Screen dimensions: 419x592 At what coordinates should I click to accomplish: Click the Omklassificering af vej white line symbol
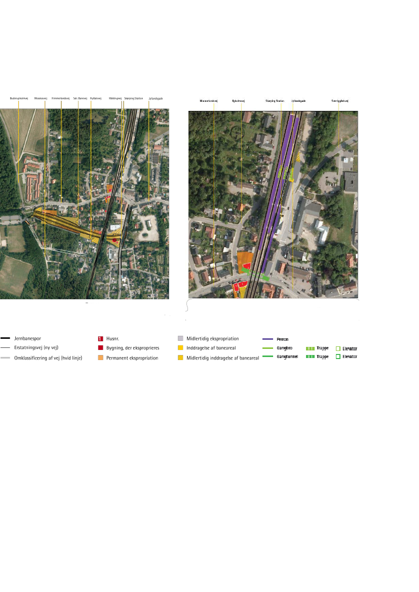[6, 358]
